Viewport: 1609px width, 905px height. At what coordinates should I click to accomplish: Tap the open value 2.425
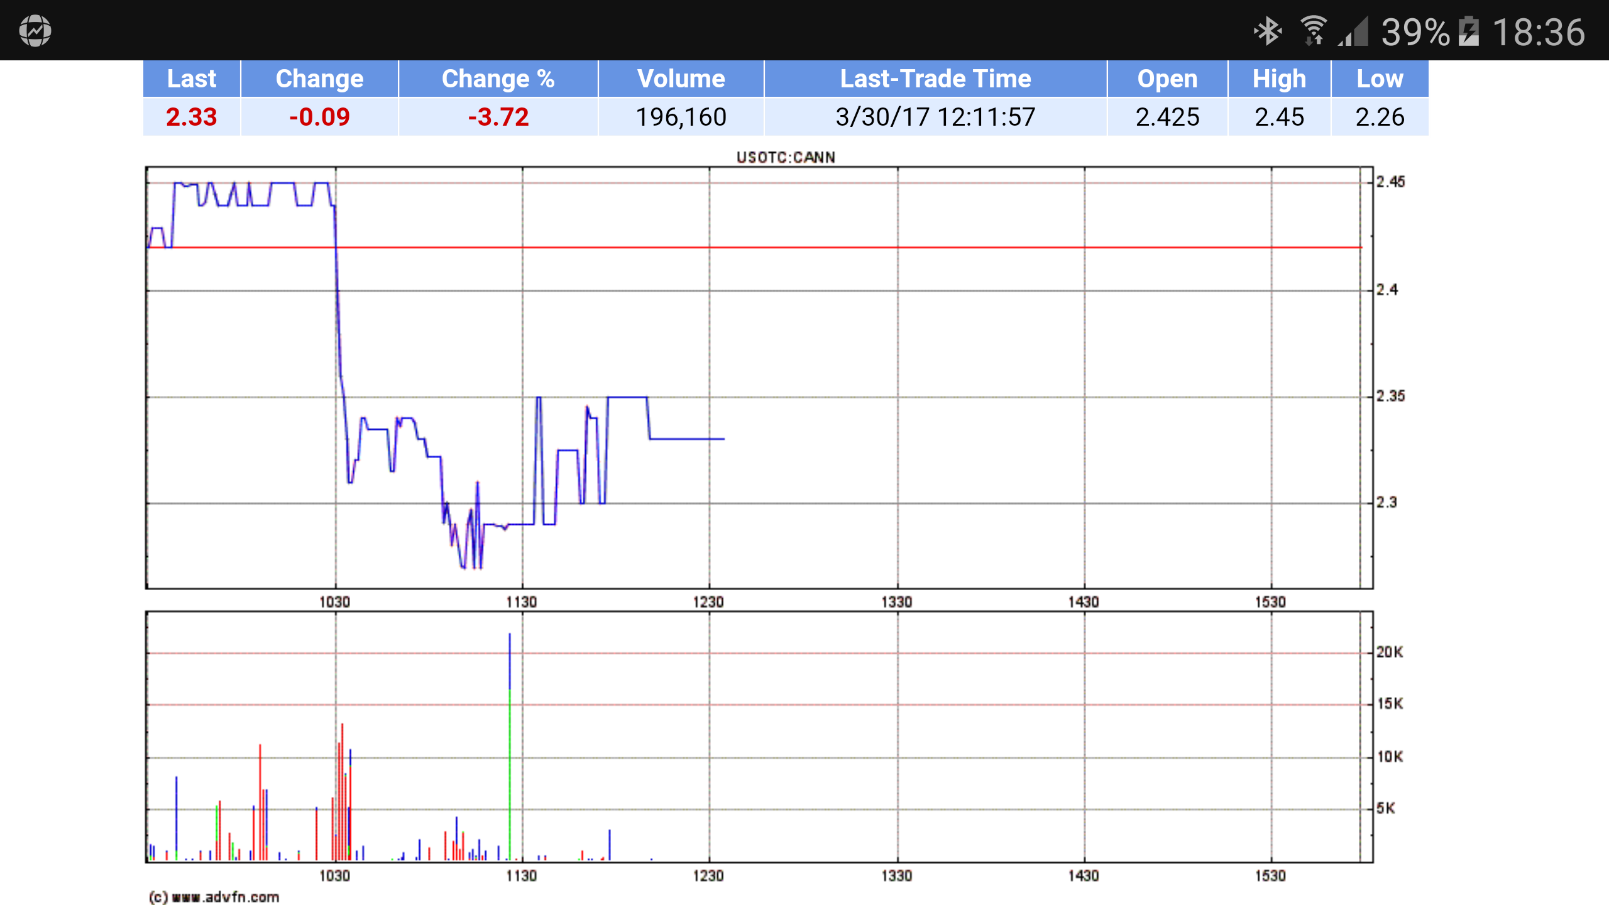tap(1167, 117)
